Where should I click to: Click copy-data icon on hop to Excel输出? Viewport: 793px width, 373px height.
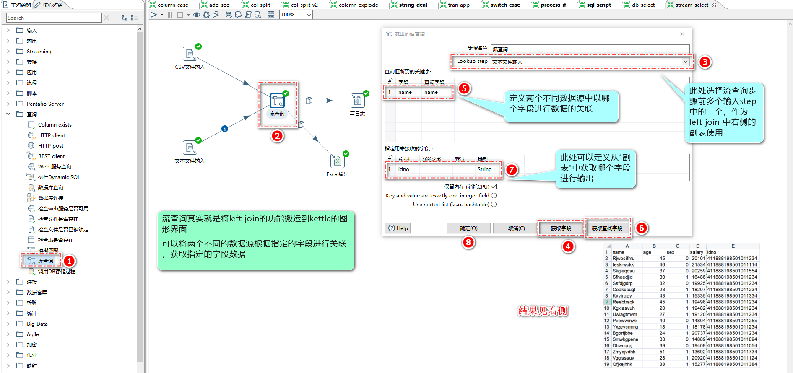coord(301,124)
